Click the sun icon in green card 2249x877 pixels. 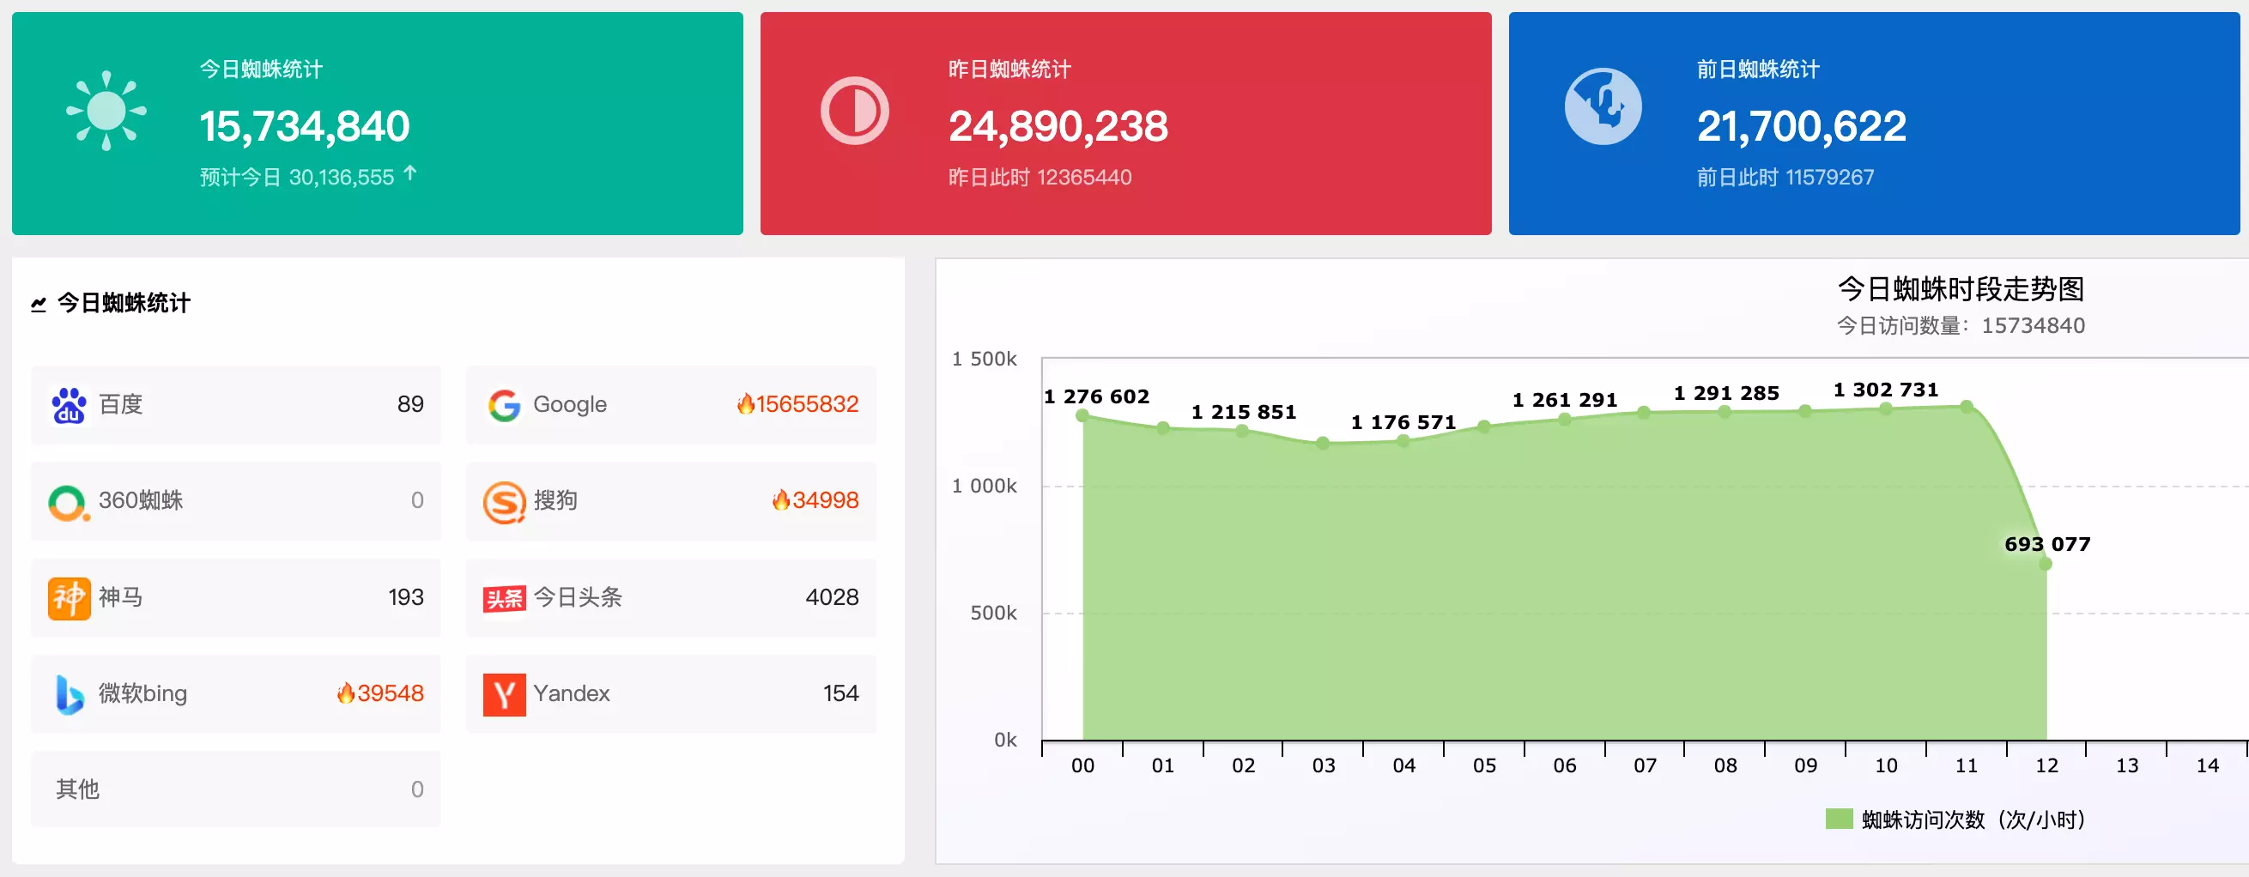tap(106, 111)
